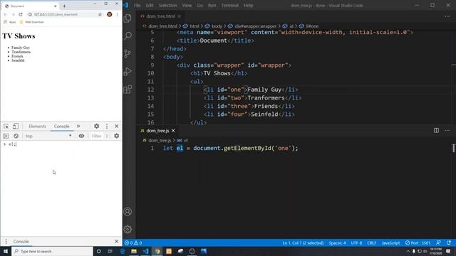Open the JavaScript context 'top' dropdown
Viewport: 456px width, 256px height.
click(x=48, y=136)
